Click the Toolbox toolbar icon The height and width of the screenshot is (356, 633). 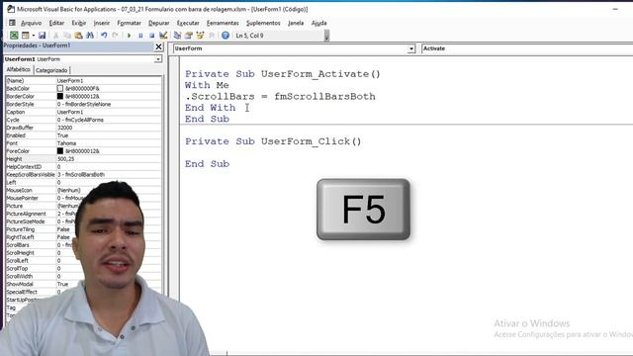point(211,36)
